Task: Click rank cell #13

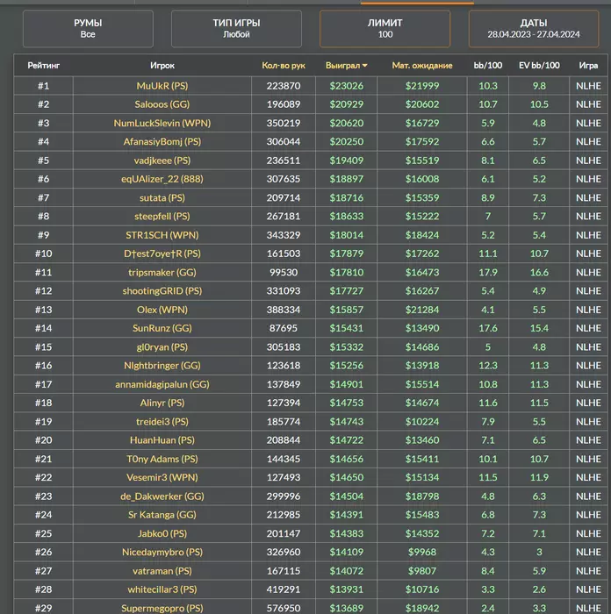Action: [44, 310]
